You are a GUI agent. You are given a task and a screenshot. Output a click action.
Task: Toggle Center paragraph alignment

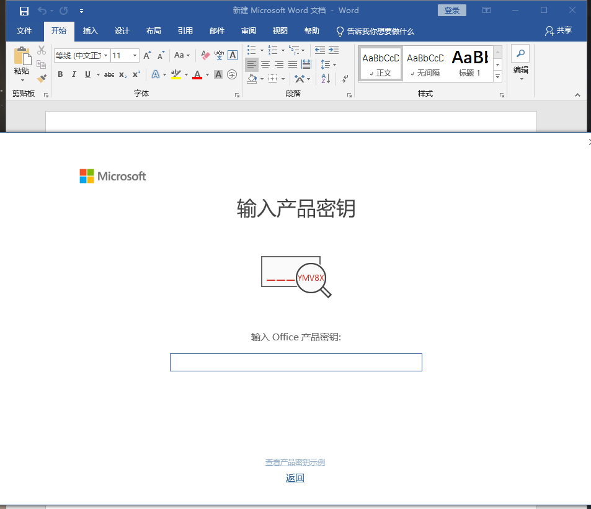pyautogui.click(x=265, y=64)
